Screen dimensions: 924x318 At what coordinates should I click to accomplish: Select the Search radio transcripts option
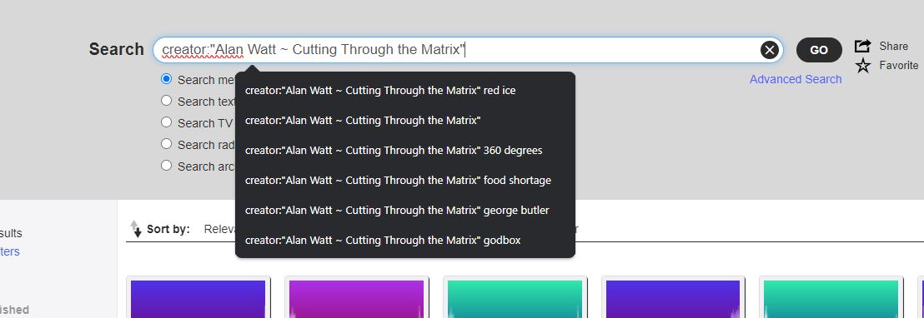(166, 144)
